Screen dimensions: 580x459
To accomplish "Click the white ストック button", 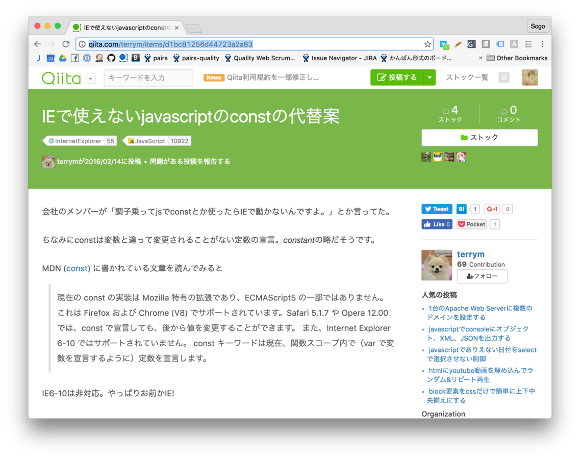I will 480,138.
